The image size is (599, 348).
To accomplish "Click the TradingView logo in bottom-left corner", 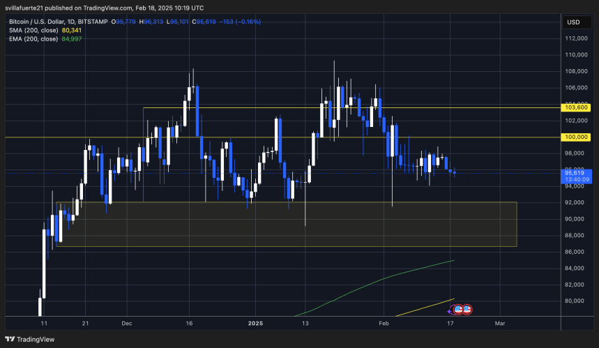I will tap(26, 340).
